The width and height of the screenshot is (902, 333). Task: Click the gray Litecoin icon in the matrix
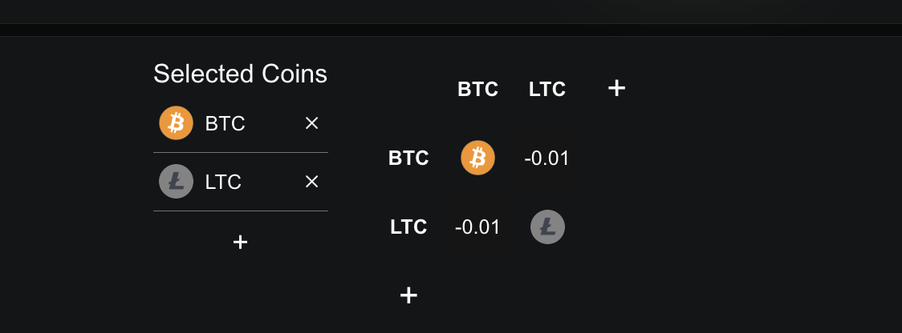(x=547, y=227)
